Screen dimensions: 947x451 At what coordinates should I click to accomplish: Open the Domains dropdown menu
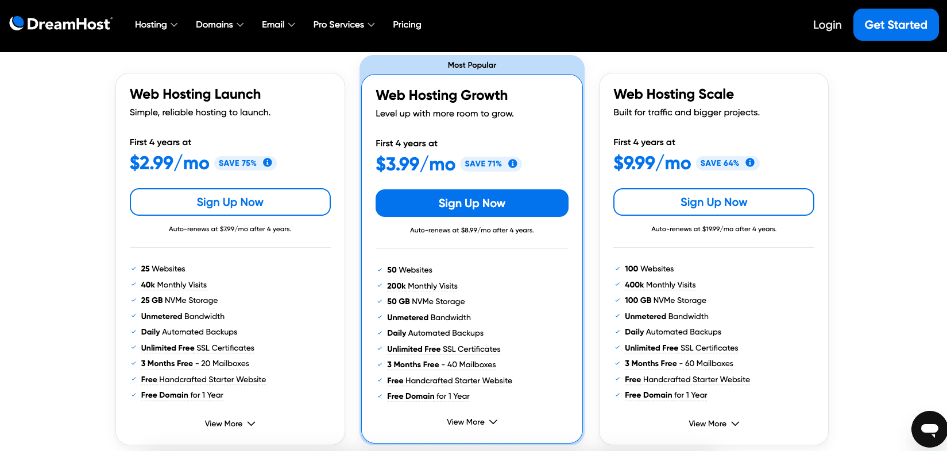(219, 25)
